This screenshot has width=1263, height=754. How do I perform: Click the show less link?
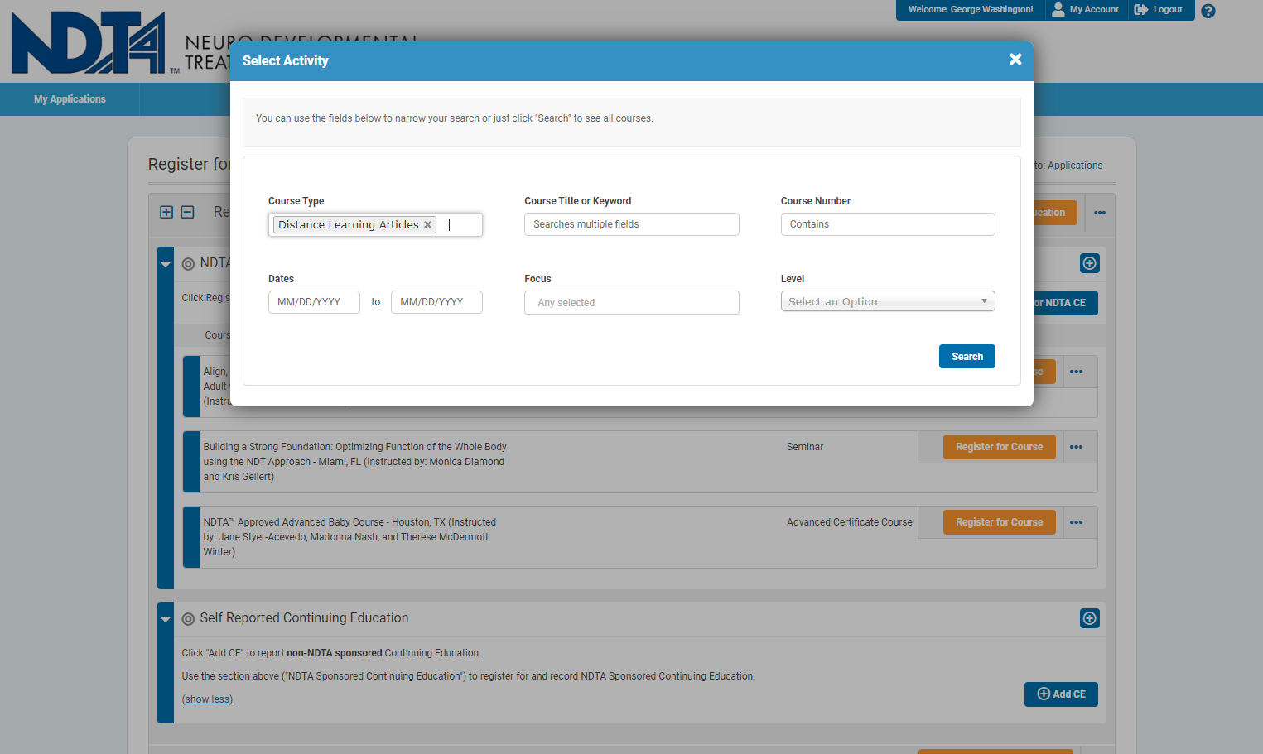point(207,699)
